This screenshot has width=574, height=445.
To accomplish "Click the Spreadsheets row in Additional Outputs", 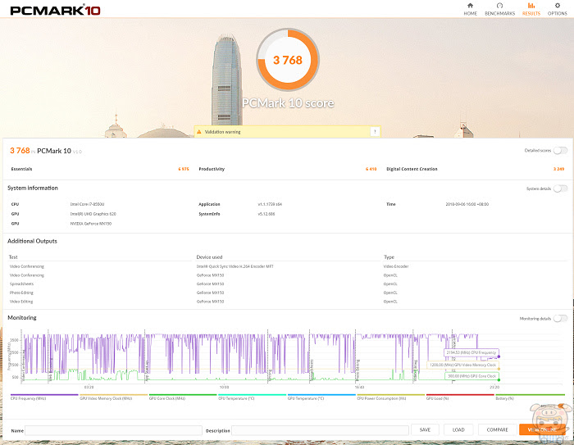I will point(21,284).
